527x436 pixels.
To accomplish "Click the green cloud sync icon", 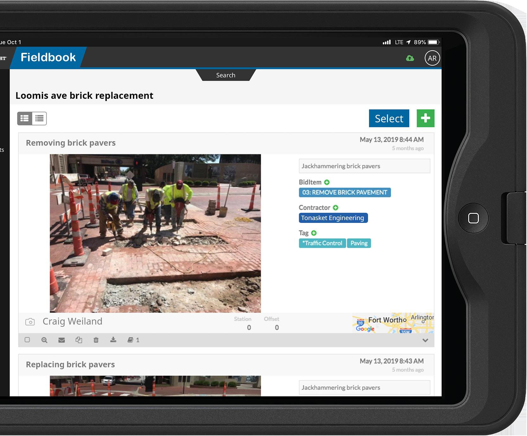I will point(410,58).
